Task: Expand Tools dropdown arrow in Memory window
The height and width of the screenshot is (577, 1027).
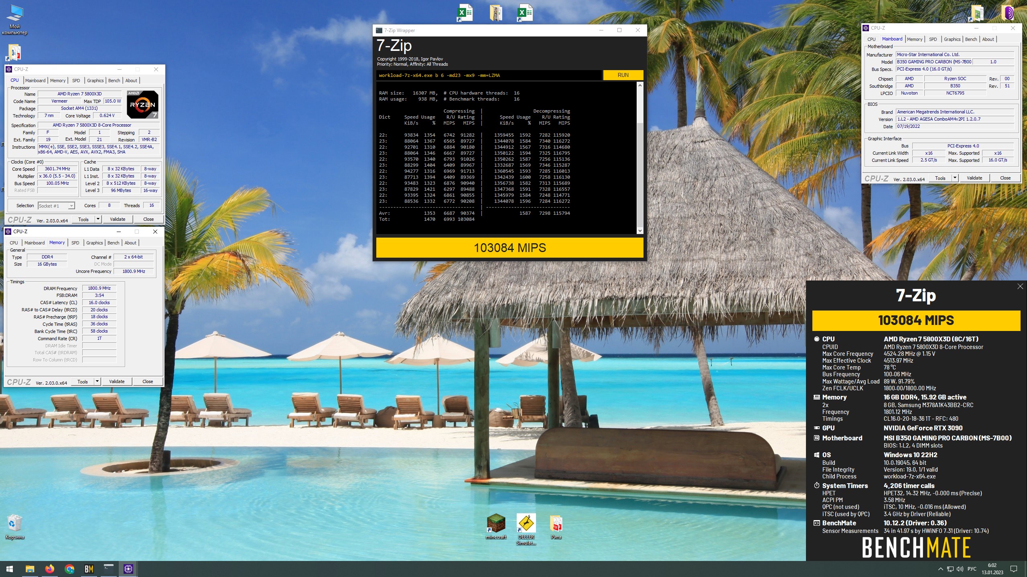Action: click(x=97, y=381)
